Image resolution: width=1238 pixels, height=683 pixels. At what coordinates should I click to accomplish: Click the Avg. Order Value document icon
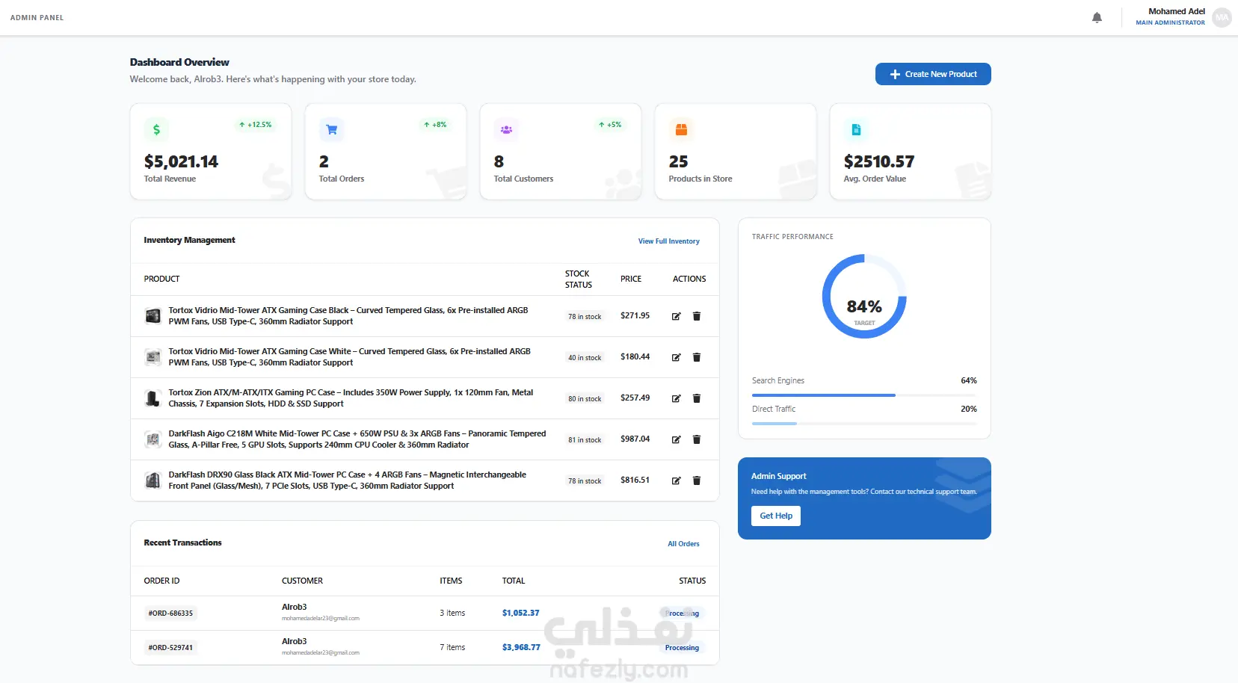click(x=856, y=129)
